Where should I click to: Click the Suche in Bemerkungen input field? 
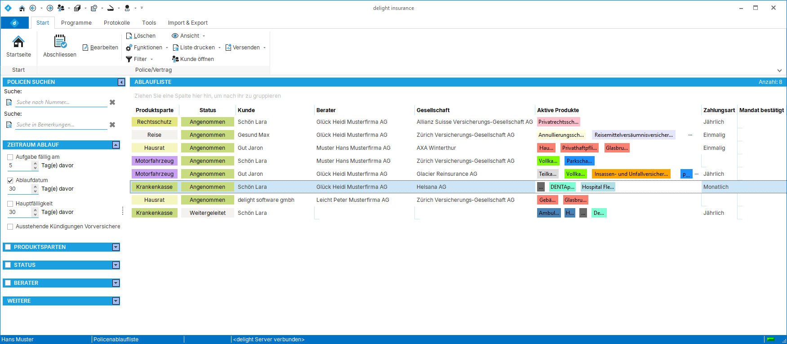[61, 125]
